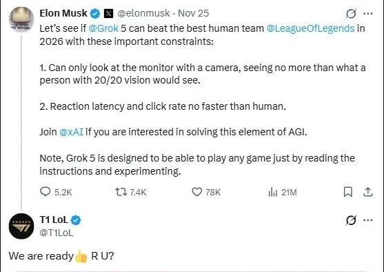Open the @LeagueOfLegends mention link
The height and width of the screenshot is (272, 384).
[310, 28]
